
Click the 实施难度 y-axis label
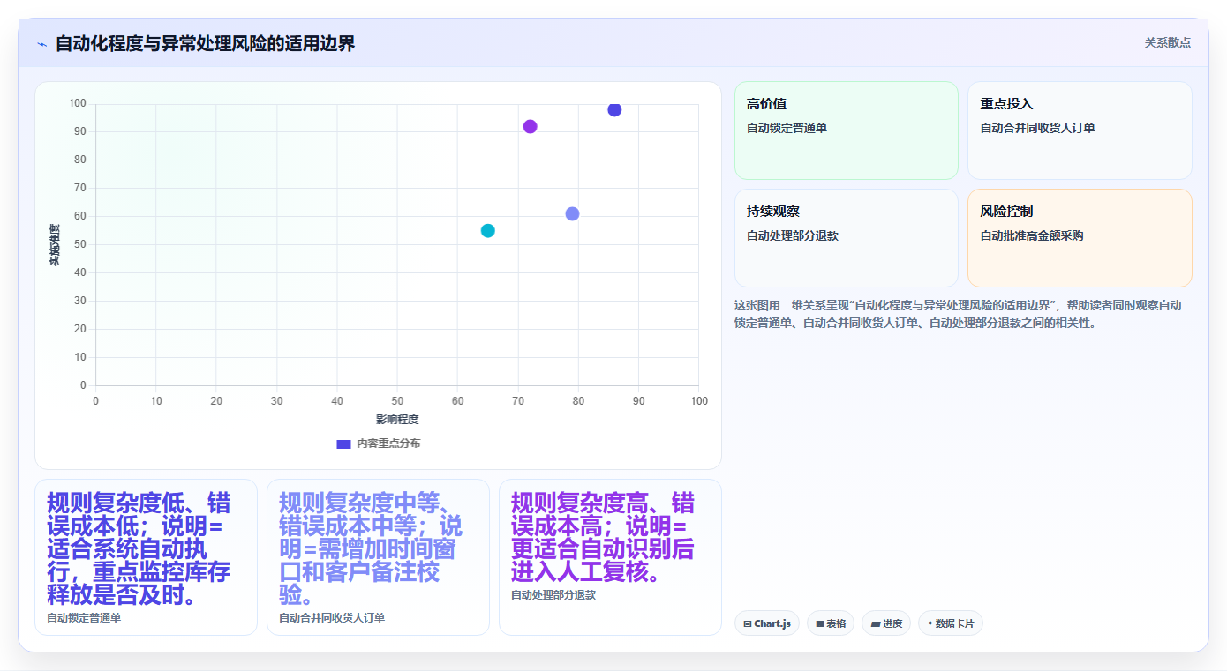click(55, 245)
